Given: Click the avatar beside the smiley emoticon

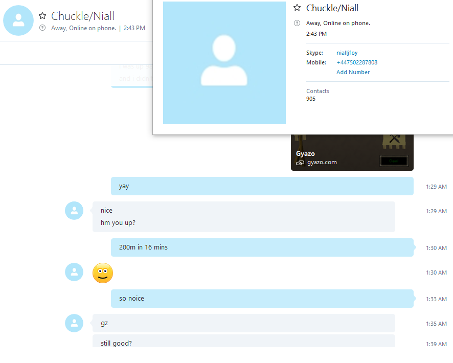Looking at the screenshot, I should pos(74,272).
